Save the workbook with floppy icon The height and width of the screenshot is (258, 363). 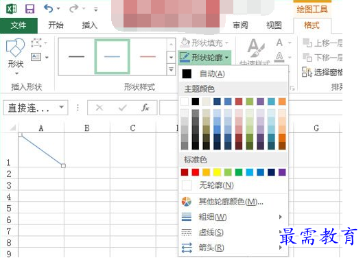[30, 9]
